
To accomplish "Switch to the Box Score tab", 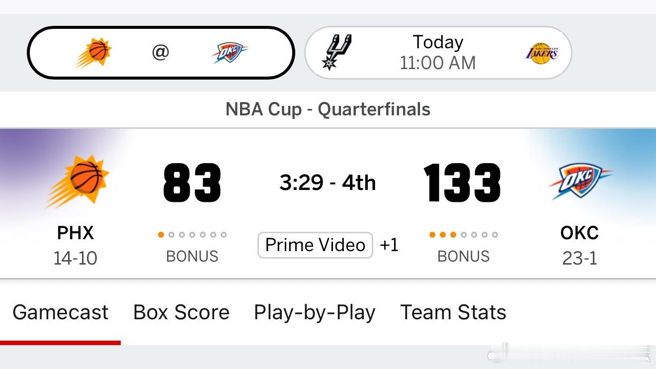I will click(181, 312).
